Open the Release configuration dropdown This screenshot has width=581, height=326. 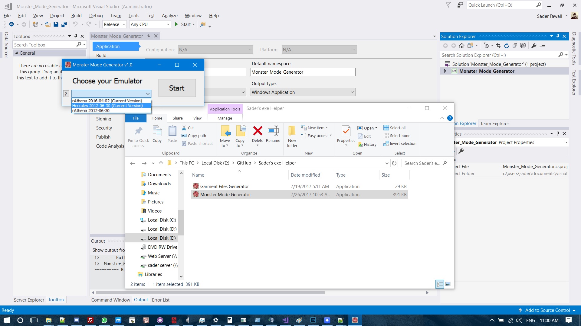(114, 24)
